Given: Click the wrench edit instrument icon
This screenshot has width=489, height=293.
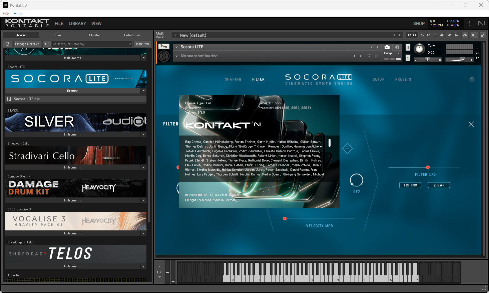Looking at the screenshot, I should [164, 47].
